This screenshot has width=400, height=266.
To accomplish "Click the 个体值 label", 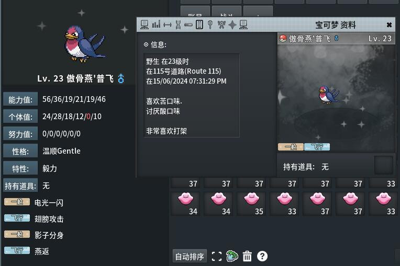I will coord(20,117).
